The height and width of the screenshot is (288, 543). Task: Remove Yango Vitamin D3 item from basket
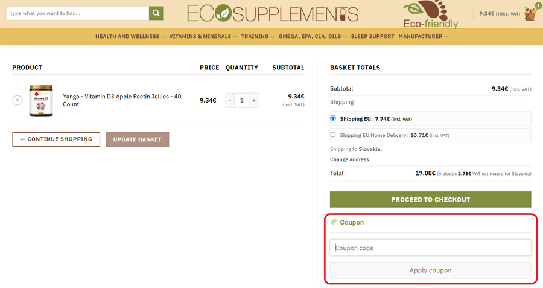(17, 100)
